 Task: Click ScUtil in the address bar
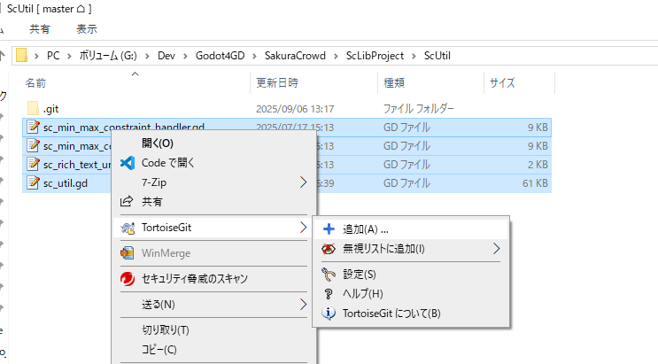coord(437,56)
